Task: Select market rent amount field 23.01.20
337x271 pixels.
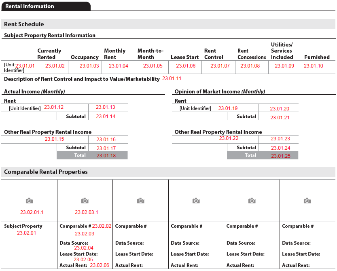Action: 280,109
